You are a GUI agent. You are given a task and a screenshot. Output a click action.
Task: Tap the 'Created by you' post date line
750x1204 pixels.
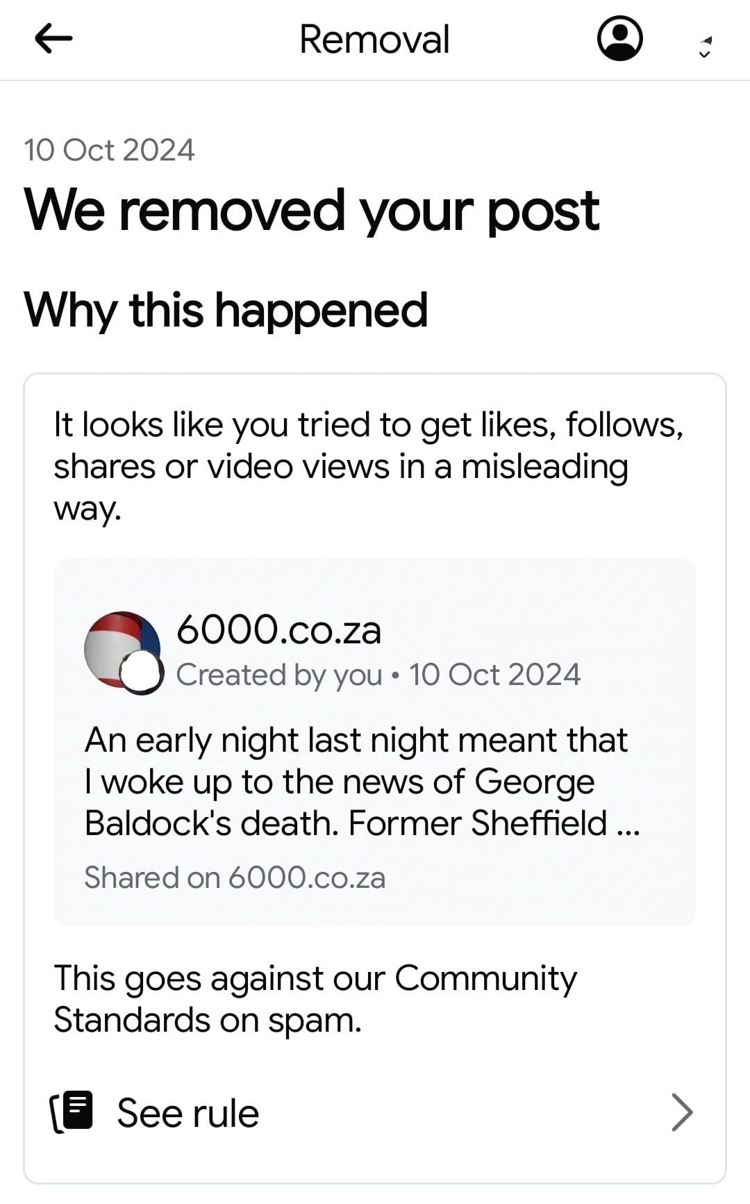[x=378, y=675]
